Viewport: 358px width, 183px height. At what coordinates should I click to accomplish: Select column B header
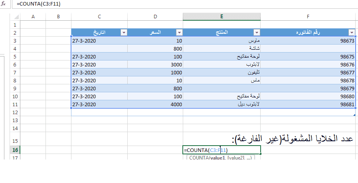(58, 17)
